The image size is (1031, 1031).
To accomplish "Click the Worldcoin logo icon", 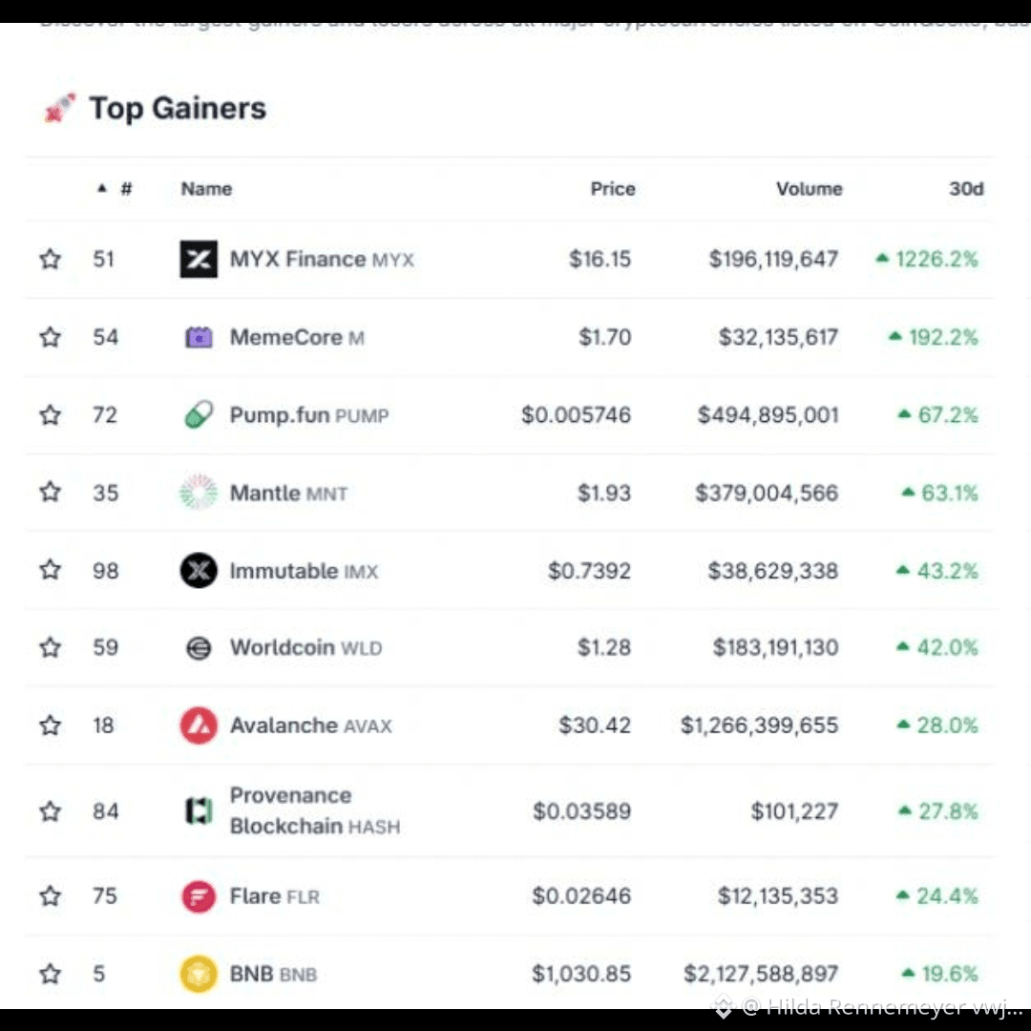I will point(199,648).
